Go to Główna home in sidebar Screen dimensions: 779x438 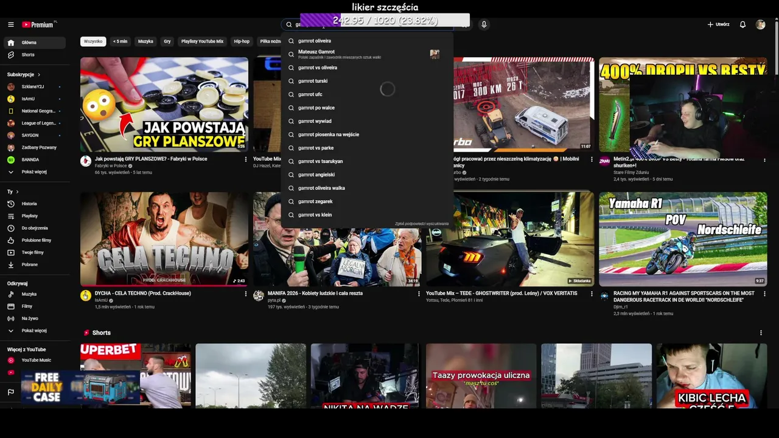(34, 43)
